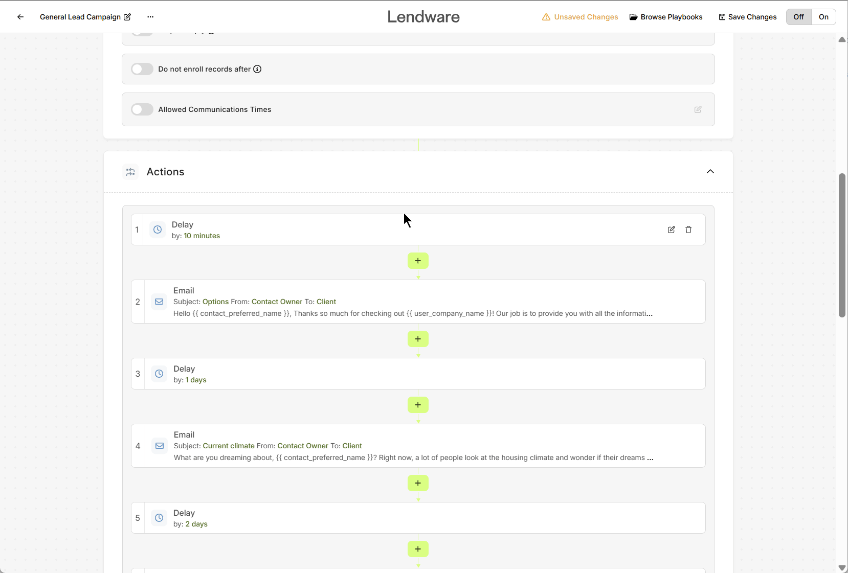
Task: Delete the 10 minutes delay step
Action: point(688,230)
